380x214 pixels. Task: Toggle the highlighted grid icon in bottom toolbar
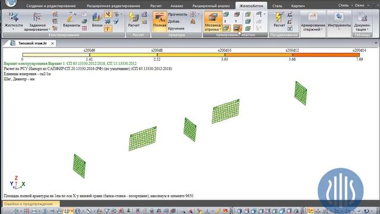[66, 211]
